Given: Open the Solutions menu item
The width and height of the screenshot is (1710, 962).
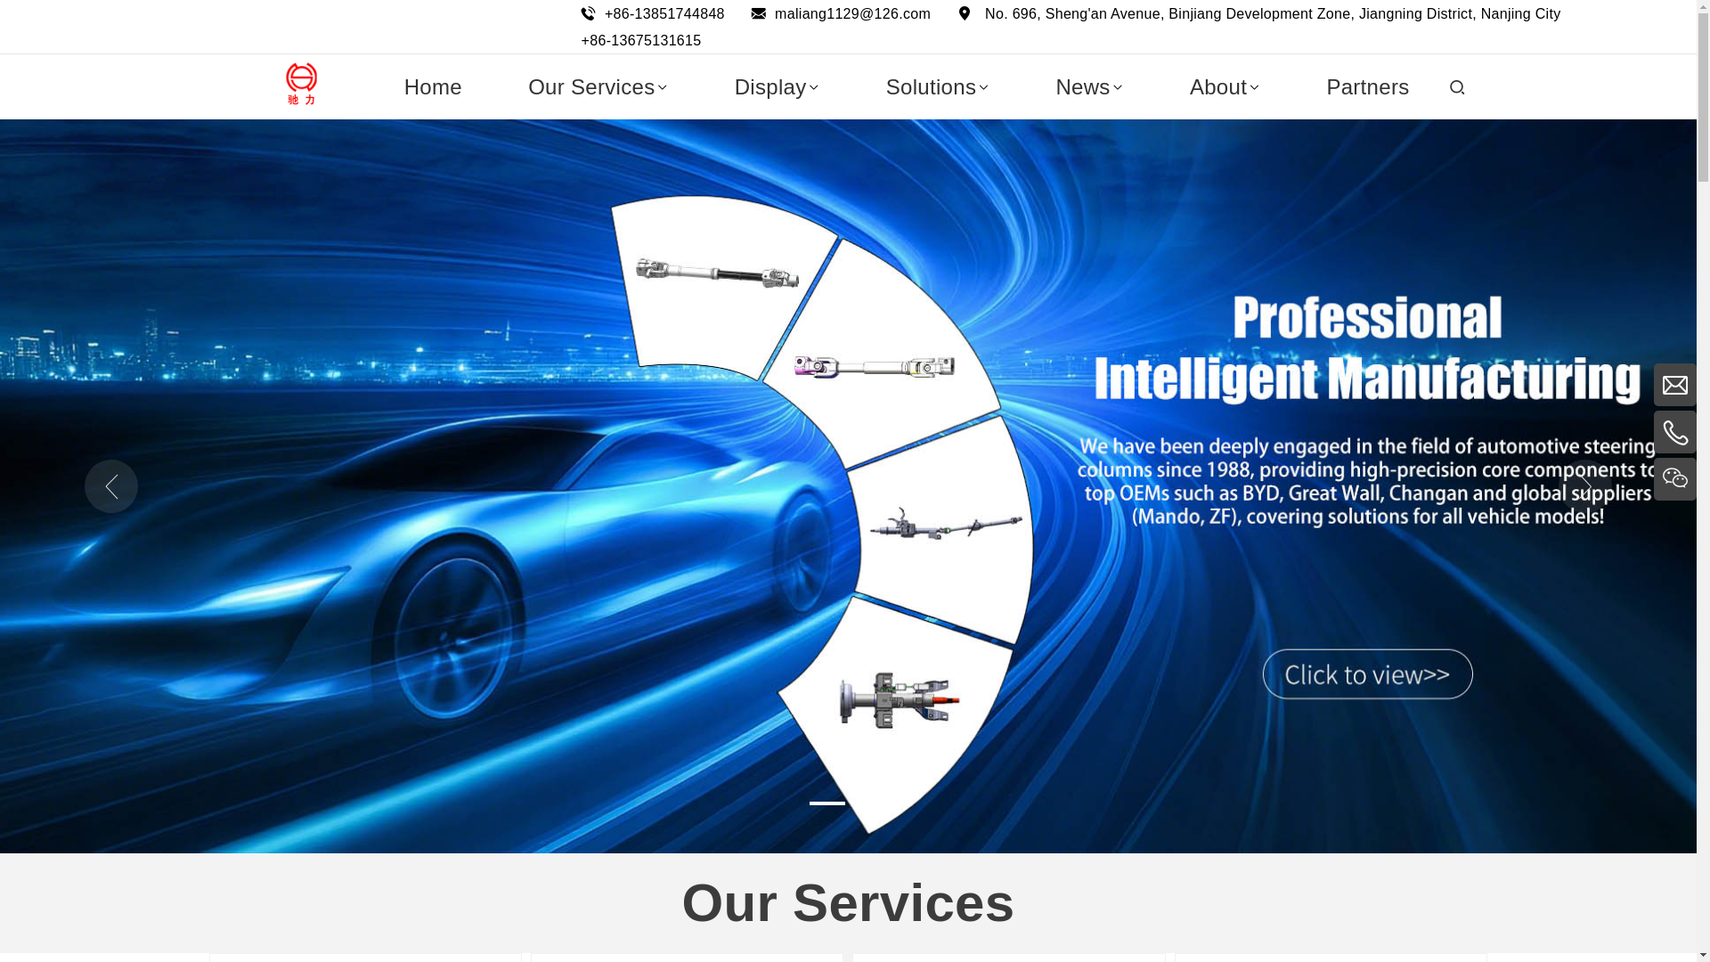Looking at the screenshot, I should [x=931, y=87].
